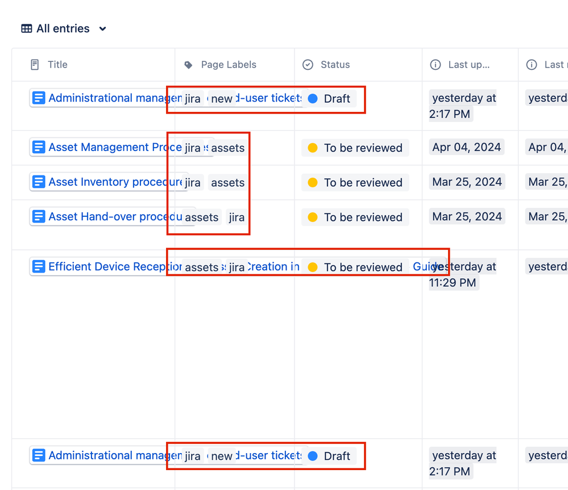The height and width of the screenshot is (490, 568).
Task: Click the table grid icon beside All entries
Action: tap(27, 28)
